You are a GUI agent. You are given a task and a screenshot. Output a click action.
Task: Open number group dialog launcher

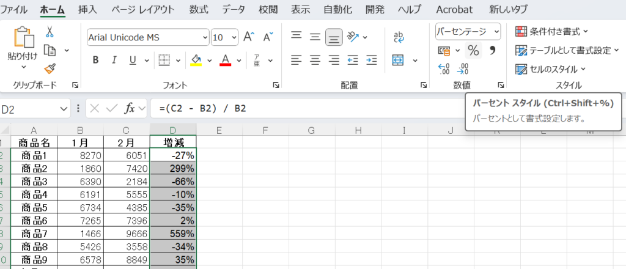[501, 85]
